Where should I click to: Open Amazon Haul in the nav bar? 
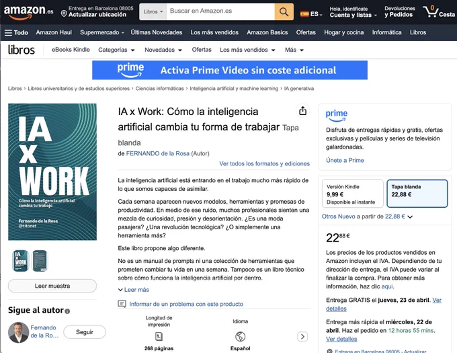[x=54, y=32]
